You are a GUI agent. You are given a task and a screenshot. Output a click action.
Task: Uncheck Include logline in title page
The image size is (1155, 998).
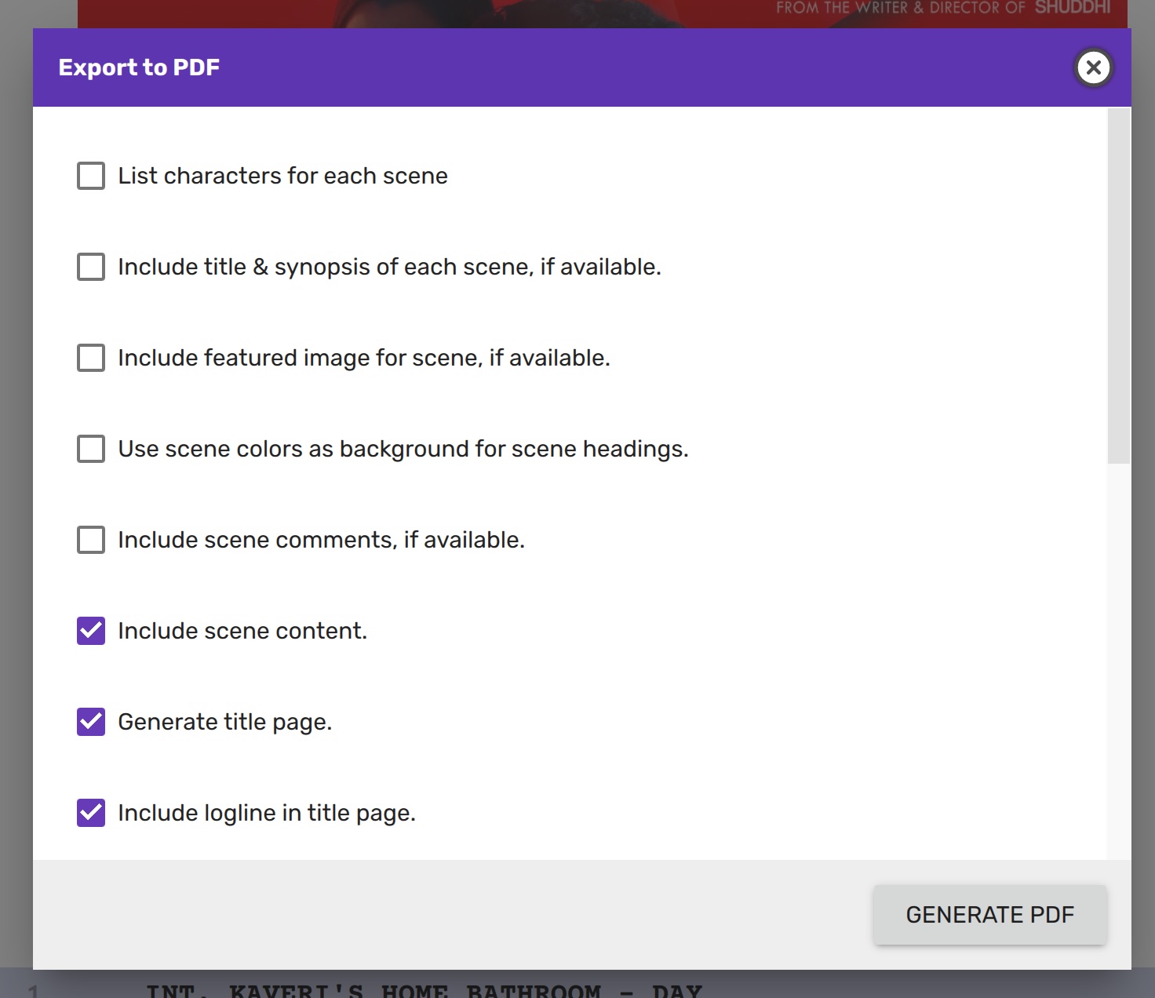pos(91,813)
